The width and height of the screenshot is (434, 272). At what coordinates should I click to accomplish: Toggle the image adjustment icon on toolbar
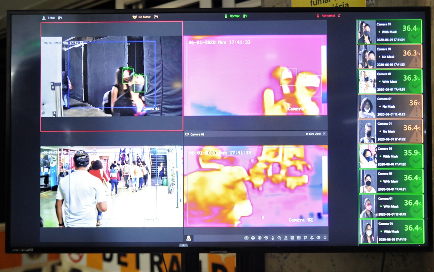click(x=299, y=238)
